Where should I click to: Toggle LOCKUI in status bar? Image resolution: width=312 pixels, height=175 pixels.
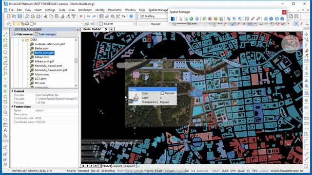(264, 171)
